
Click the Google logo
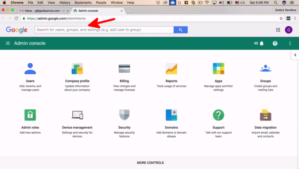tap(17, 30)
